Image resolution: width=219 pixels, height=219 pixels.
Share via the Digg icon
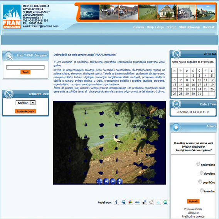pyautogui.click(x=137, y=202)
